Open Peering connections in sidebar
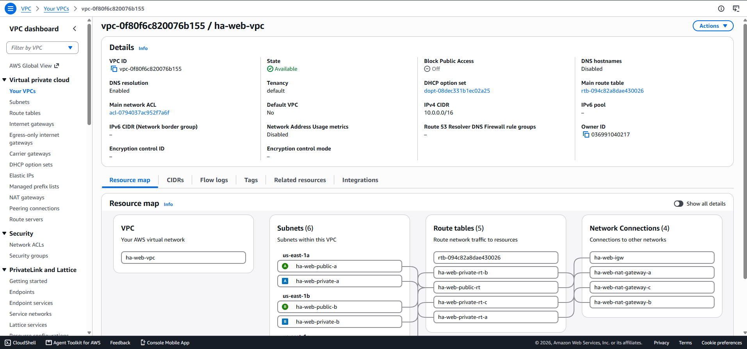The height and width of the screenshot is (349, 747). tap(34, 208)
